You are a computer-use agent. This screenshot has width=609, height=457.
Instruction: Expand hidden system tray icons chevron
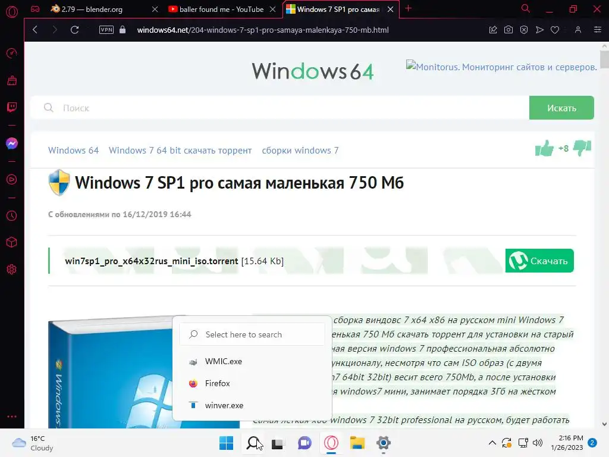(492, 443)
